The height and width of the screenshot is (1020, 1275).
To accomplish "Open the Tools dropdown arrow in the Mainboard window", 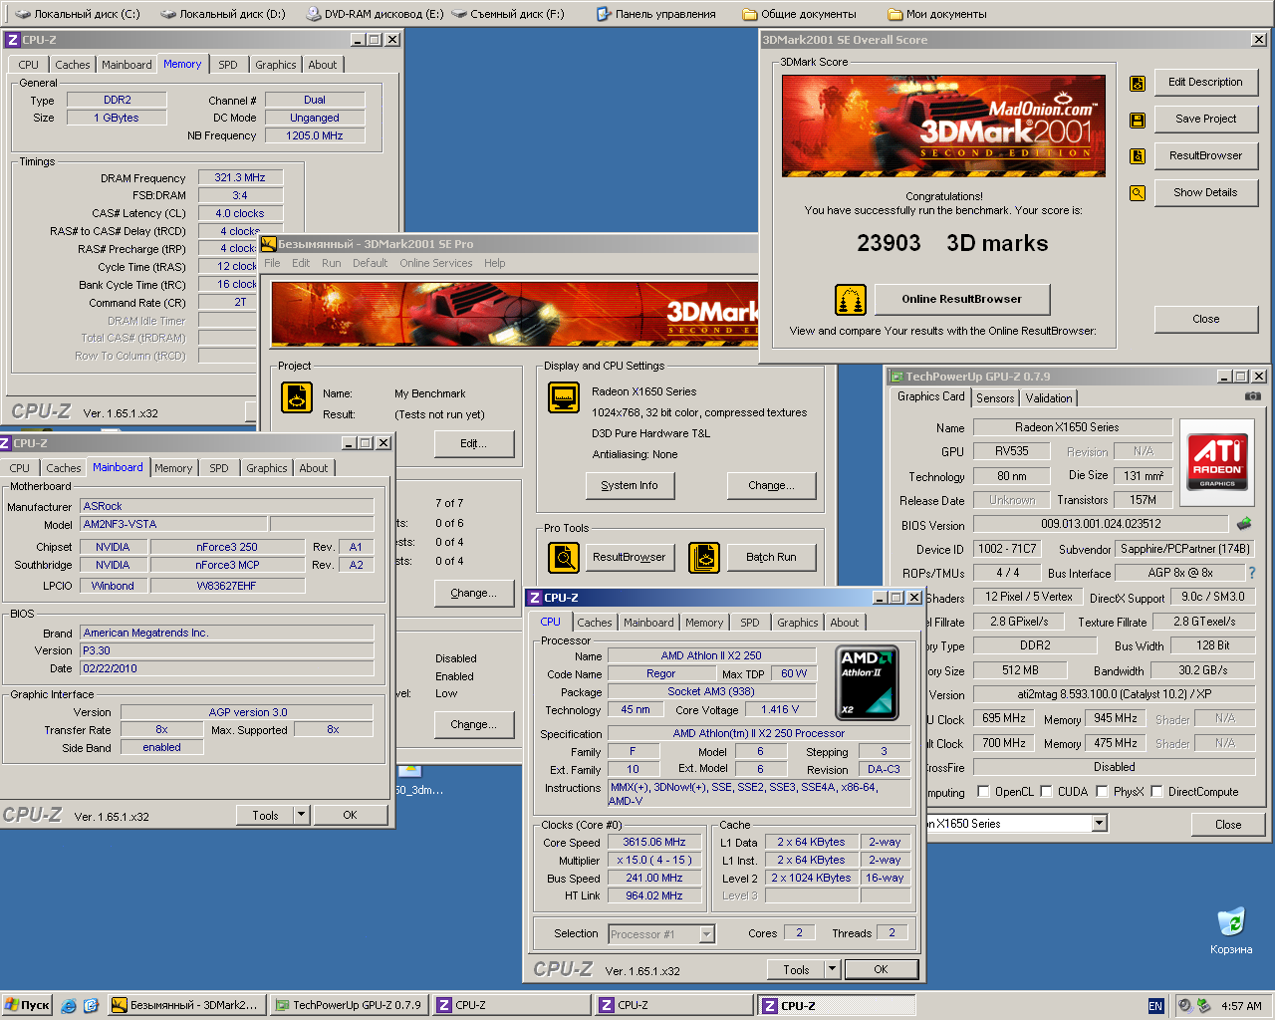I will coord(302,815).
